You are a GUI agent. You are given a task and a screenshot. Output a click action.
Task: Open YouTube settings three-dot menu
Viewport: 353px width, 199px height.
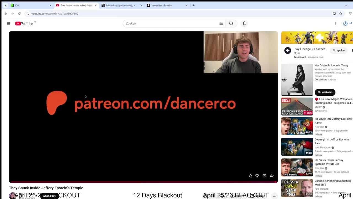[336, 23]
